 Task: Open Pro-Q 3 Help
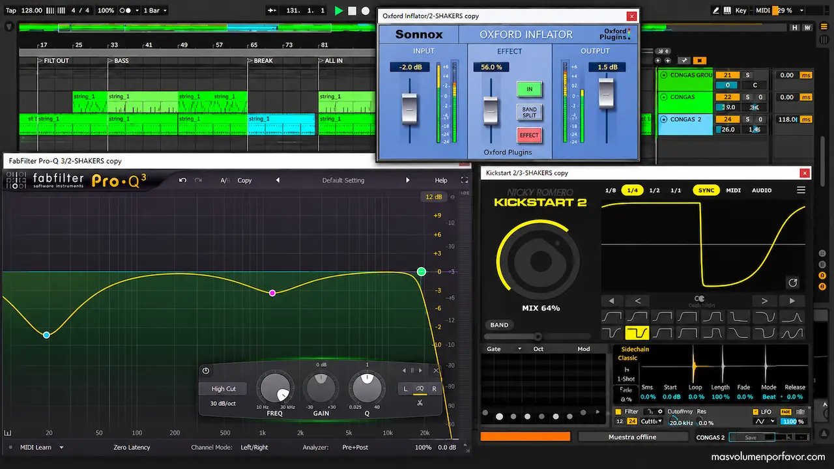pos(441,180)
